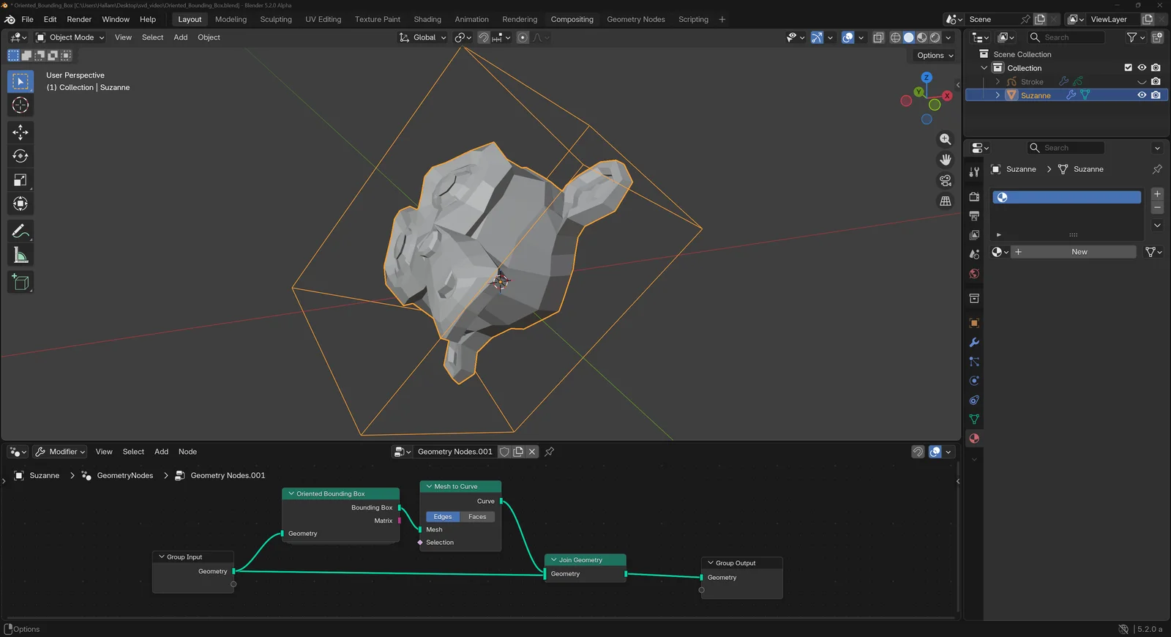Open the viewport Options dropdown
The width and height of the screenshot is (1171, 637).
click(x=935, y=56)
